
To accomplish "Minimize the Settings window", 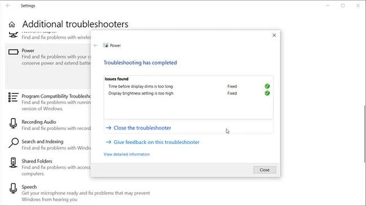I will click(x=328, y=6).
